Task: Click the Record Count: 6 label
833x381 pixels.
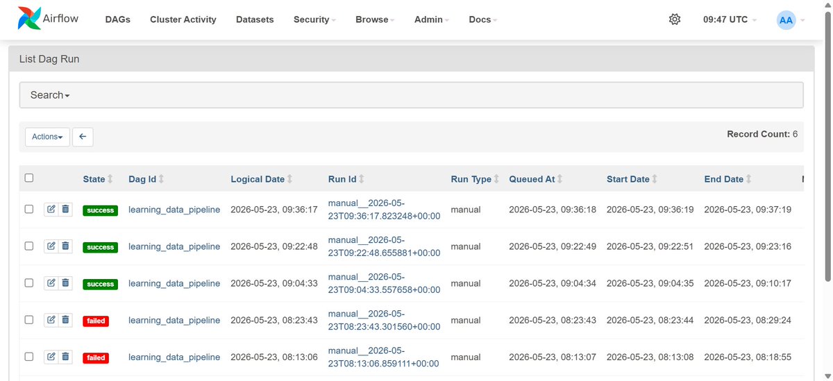Action: click(x=762, y=134)
